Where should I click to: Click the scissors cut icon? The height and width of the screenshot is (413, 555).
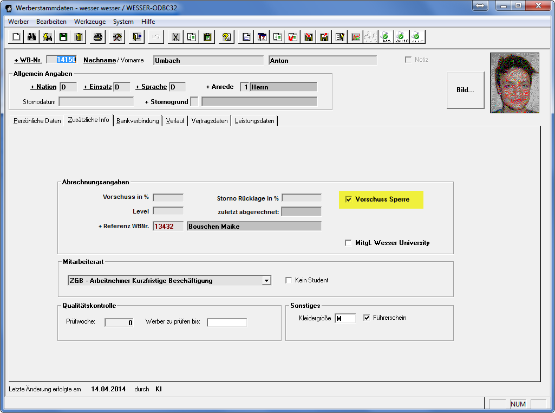tap(176, 37)
